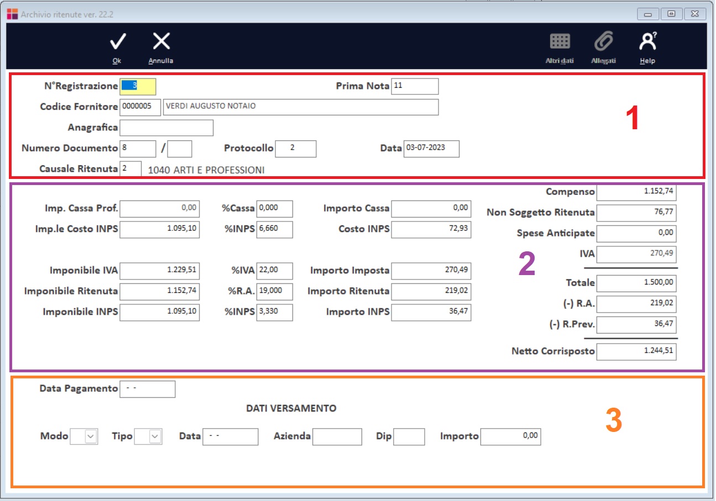Click the Causale Ritenuta code field
716x501 pixels.
[130, 169]
